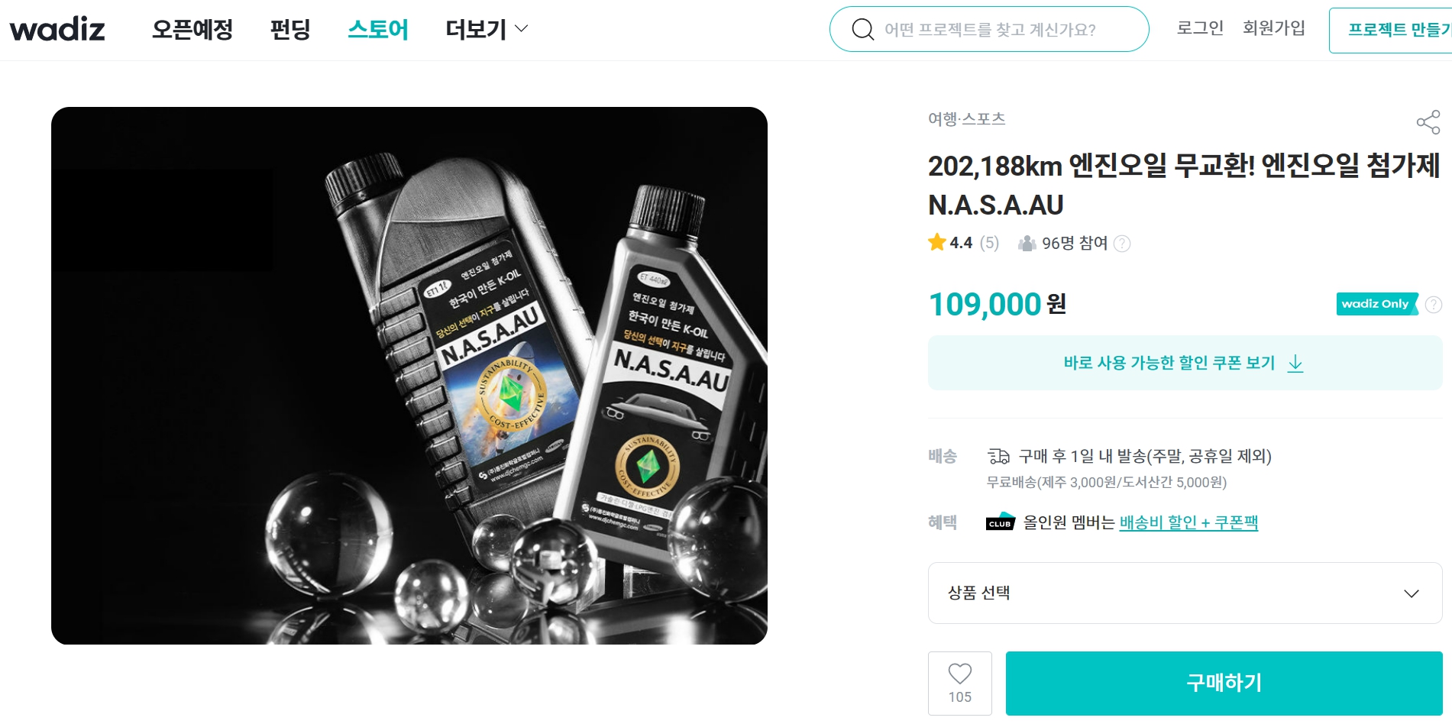This screenshot has height=724, width=1452.
Task: Click the 구매하기 button
Action: (x=1224, y=683)
